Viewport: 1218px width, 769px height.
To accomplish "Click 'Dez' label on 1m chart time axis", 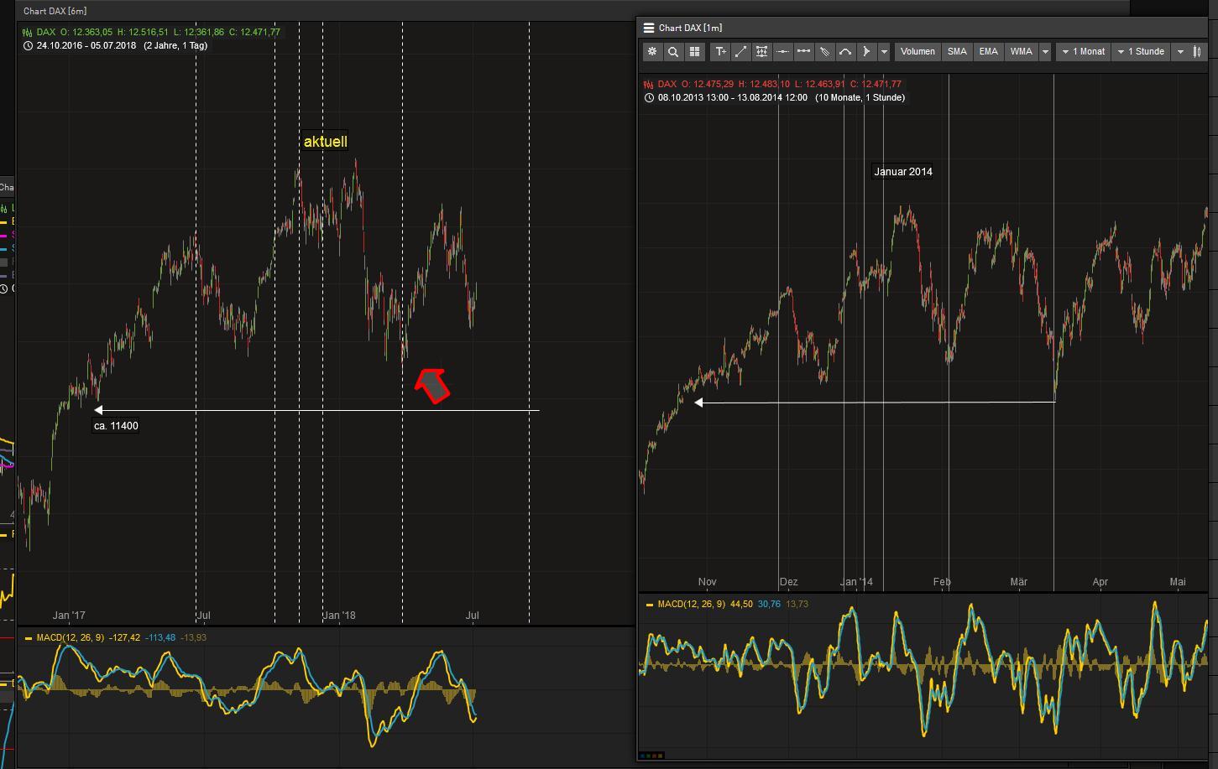I will click(788, 582).
